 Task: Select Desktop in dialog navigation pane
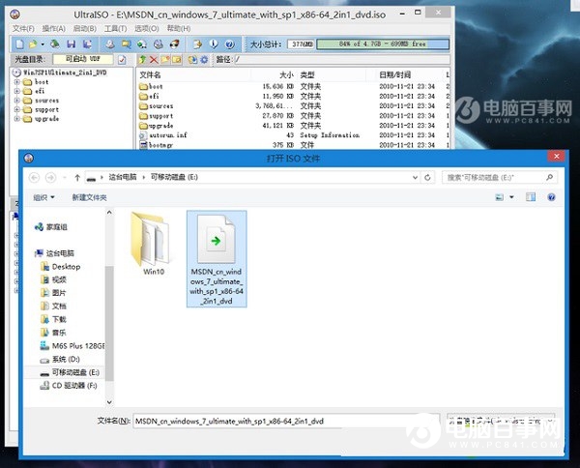pyautogui.click(x=60, y=267)
